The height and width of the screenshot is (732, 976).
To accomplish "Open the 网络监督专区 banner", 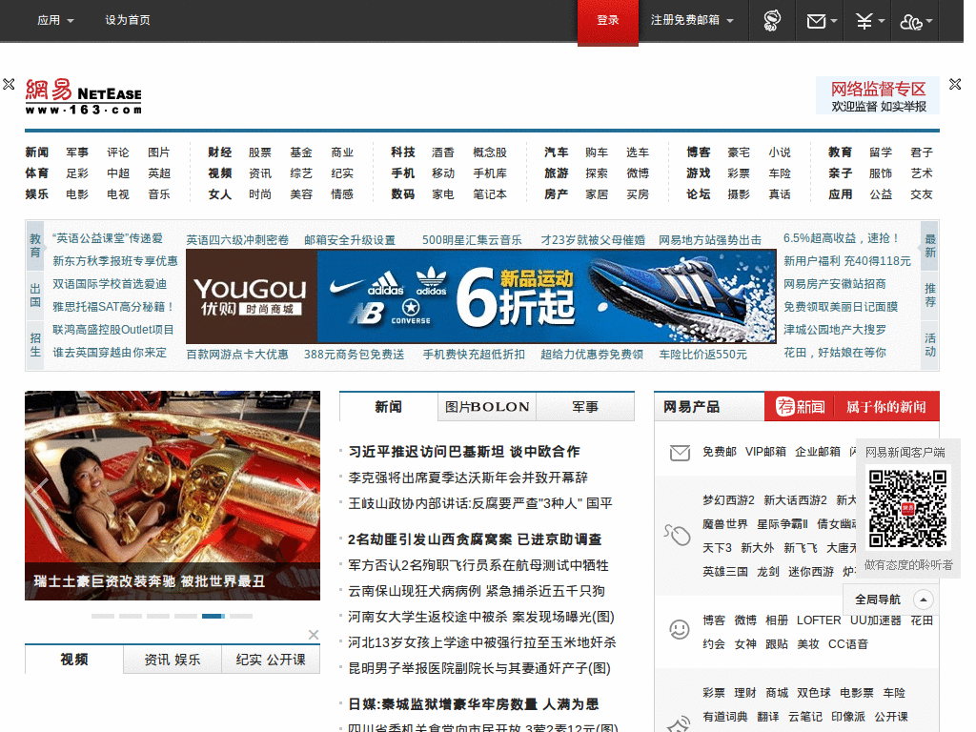I will coord(878,96).
